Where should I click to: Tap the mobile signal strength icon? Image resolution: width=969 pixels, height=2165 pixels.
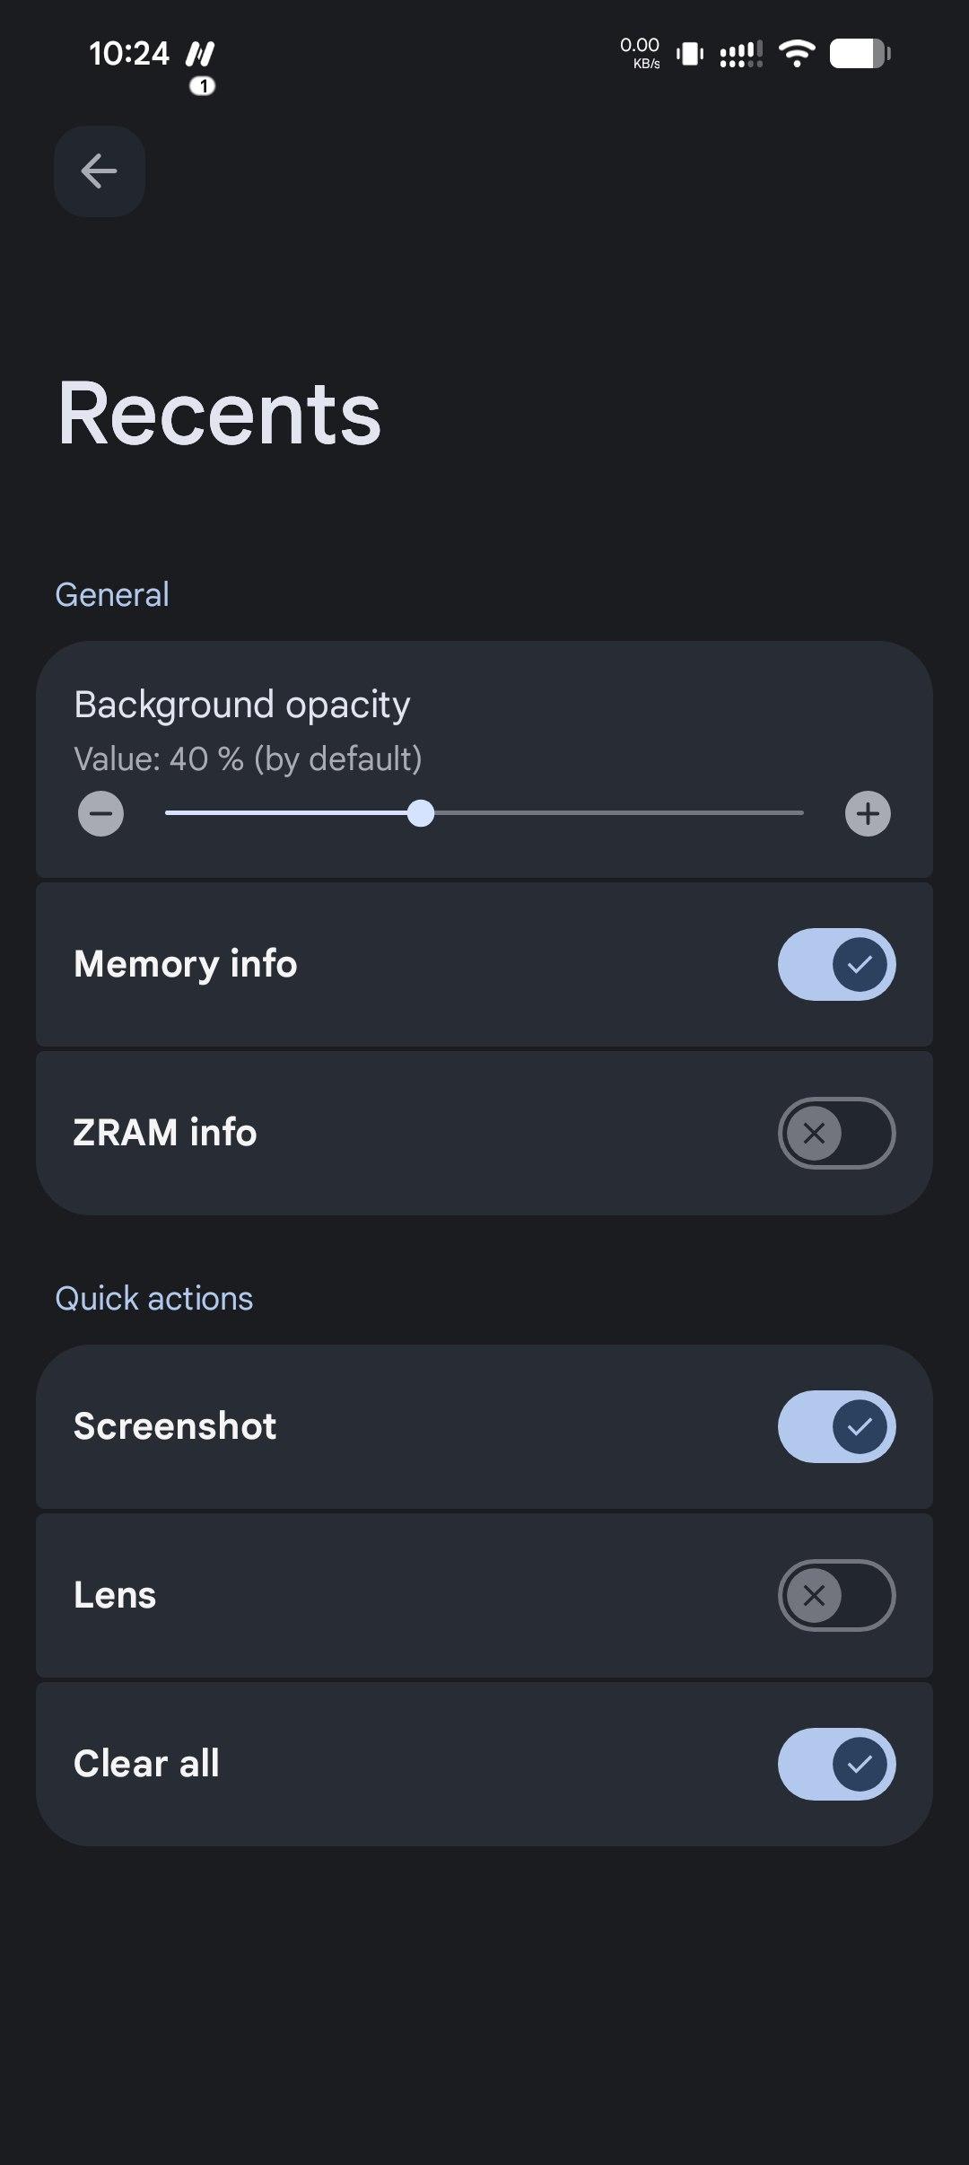click(741, 54)
